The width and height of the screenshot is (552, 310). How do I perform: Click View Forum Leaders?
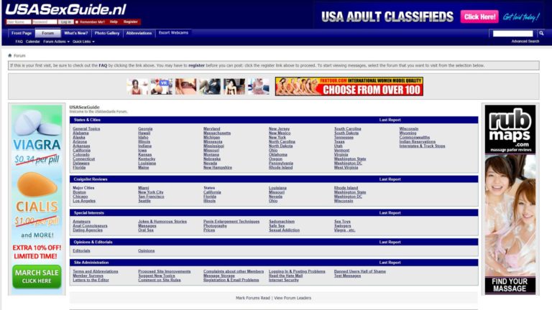tap(293, 298)
